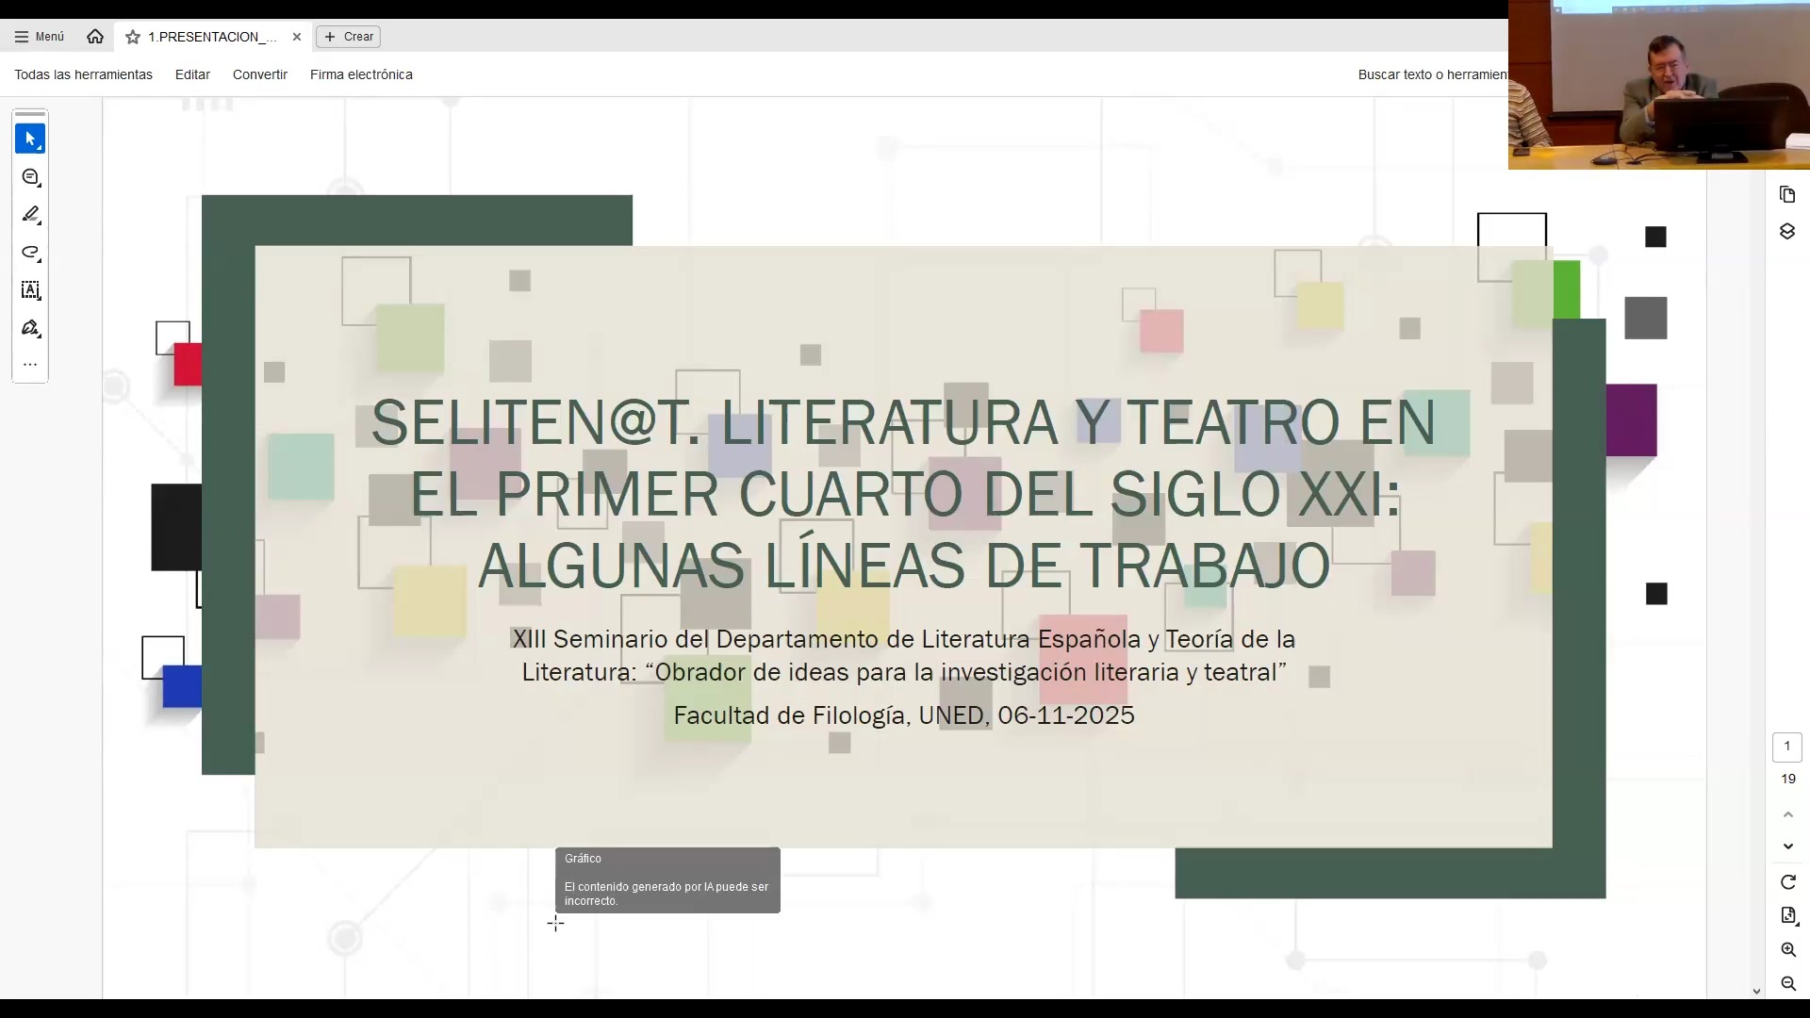Image resolution: width=1810 pixels, height=1018 pixels.
Task: Expand more tools ellipsis in toolbar
Action: [30, 365]
